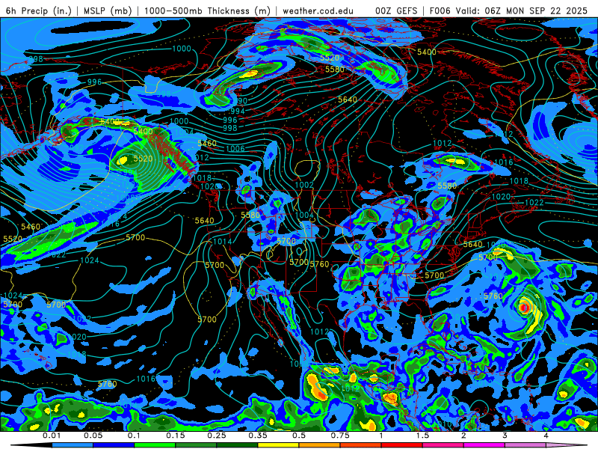
Task: Open the weather.cod.edu label in the header
Action: point(318,10)
